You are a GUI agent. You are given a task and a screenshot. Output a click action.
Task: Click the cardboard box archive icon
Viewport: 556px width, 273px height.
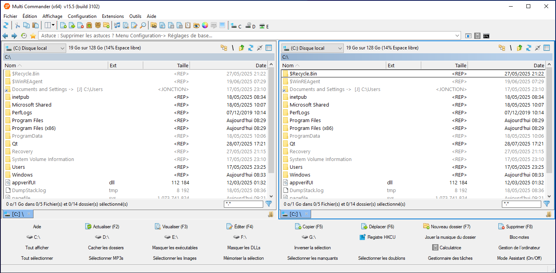tap(98, 26)
